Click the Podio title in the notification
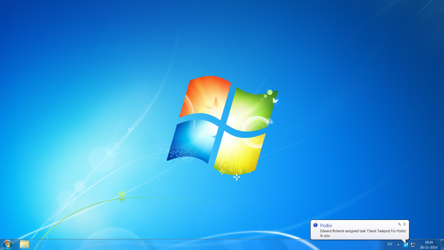The image size is (444, 250). tap(326, 225)
